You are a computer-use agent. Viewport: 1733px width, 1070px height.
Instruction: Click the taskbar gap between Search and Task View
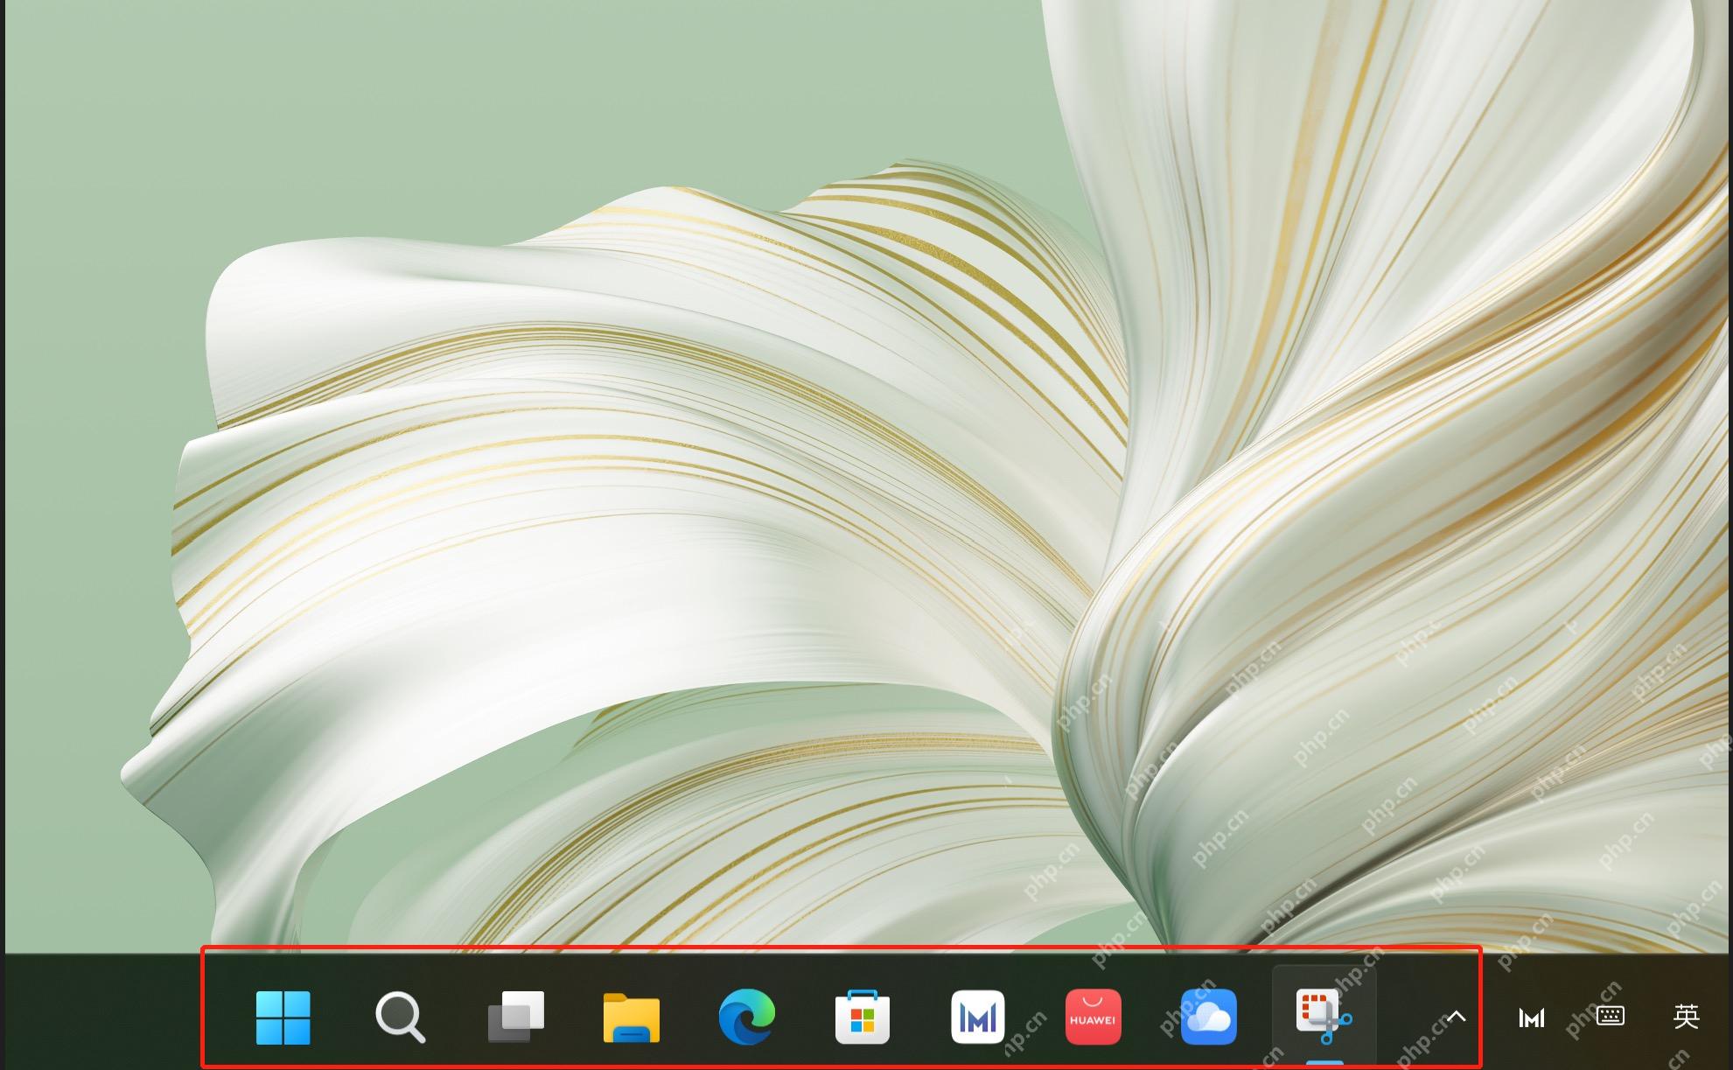click(x=457, y=1017)
